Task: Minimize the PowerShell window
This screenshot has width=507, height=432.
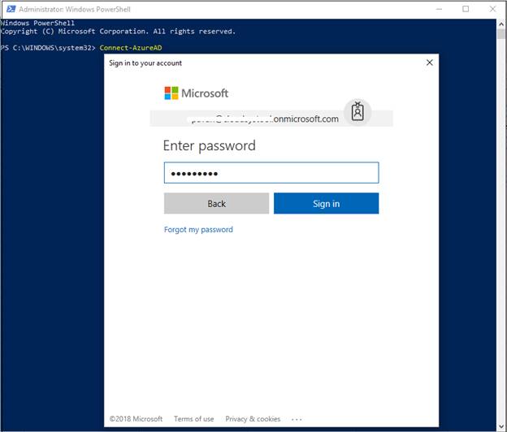Action: (439, 9)
